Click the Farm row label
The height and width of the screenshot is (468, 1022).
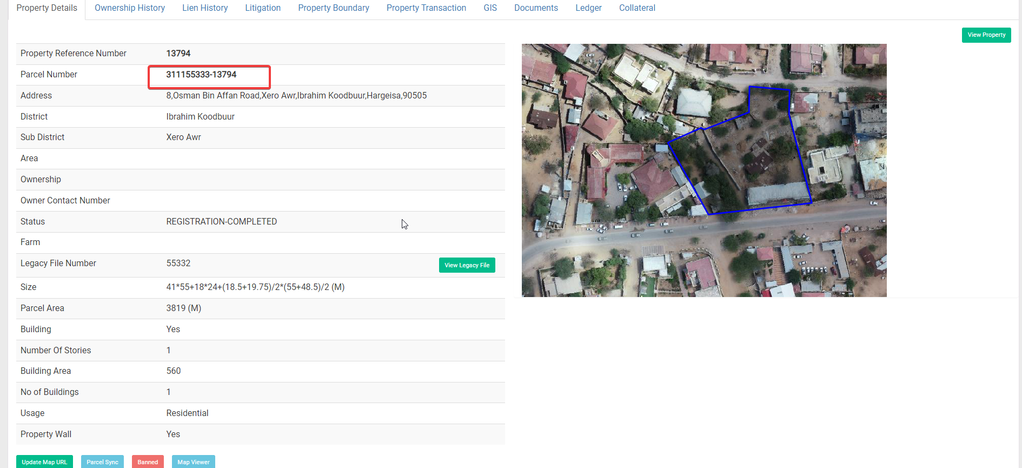pyautogui.click(x=30, y=242)
